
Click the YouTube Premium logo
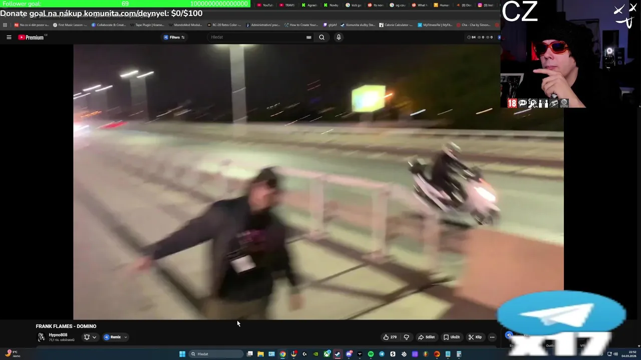point(32,37)
